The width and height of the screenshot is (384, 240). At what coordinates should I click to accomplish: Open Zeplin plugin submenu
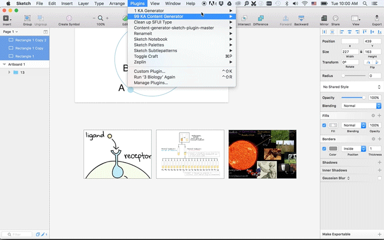coord(182,62)
